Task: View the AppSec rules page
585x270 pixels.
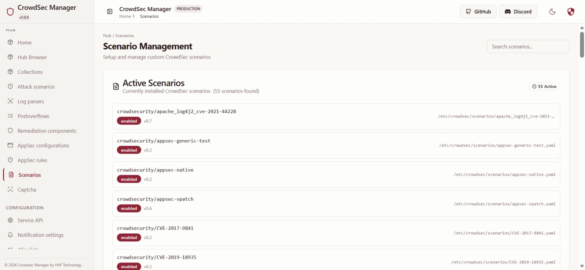Action: 32,160
